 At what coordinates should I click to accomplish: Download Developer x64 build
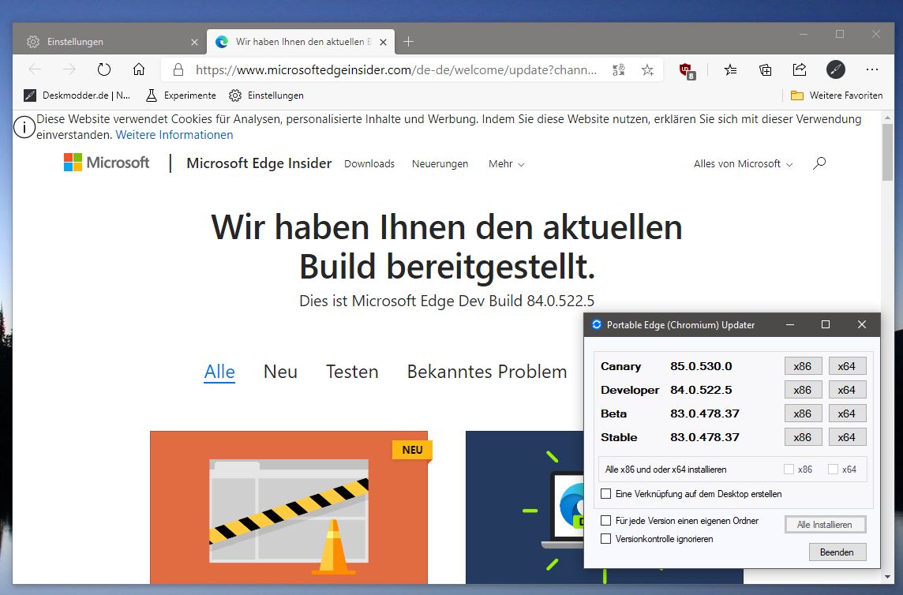[x=847, y=390]
